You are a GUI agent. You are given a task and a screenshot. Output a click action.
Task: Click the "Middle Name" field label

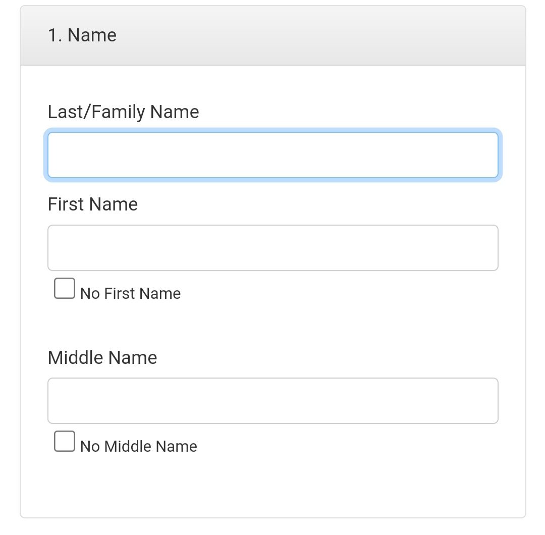pos(102,358)
